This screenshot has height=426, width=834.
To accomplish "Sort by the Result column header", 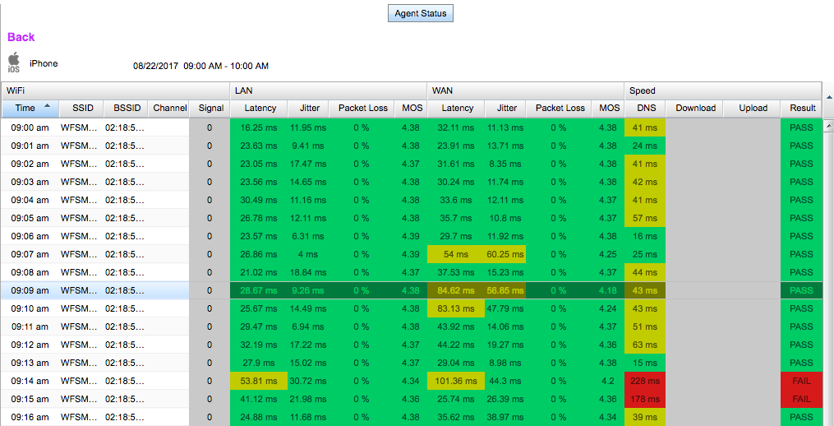I will pyautogui.click(x=802, y=108).
